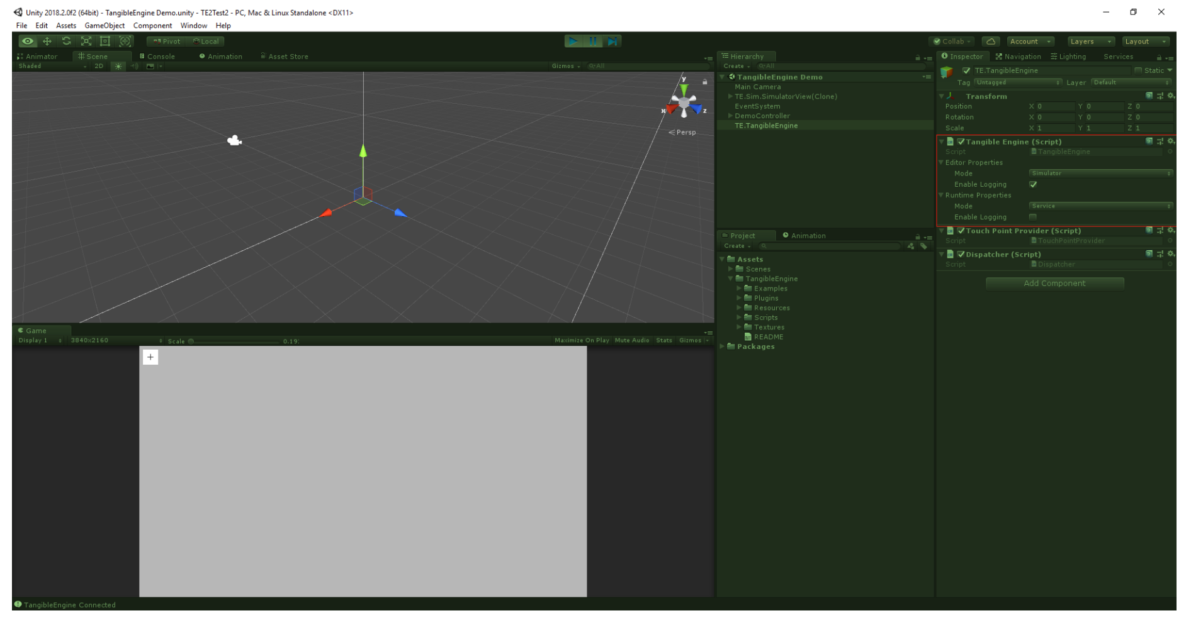This screenshot has width=1191, height=635.
Task: Lock the Inspector panel
Action: pyautogui.click(x=1159, y=57)
